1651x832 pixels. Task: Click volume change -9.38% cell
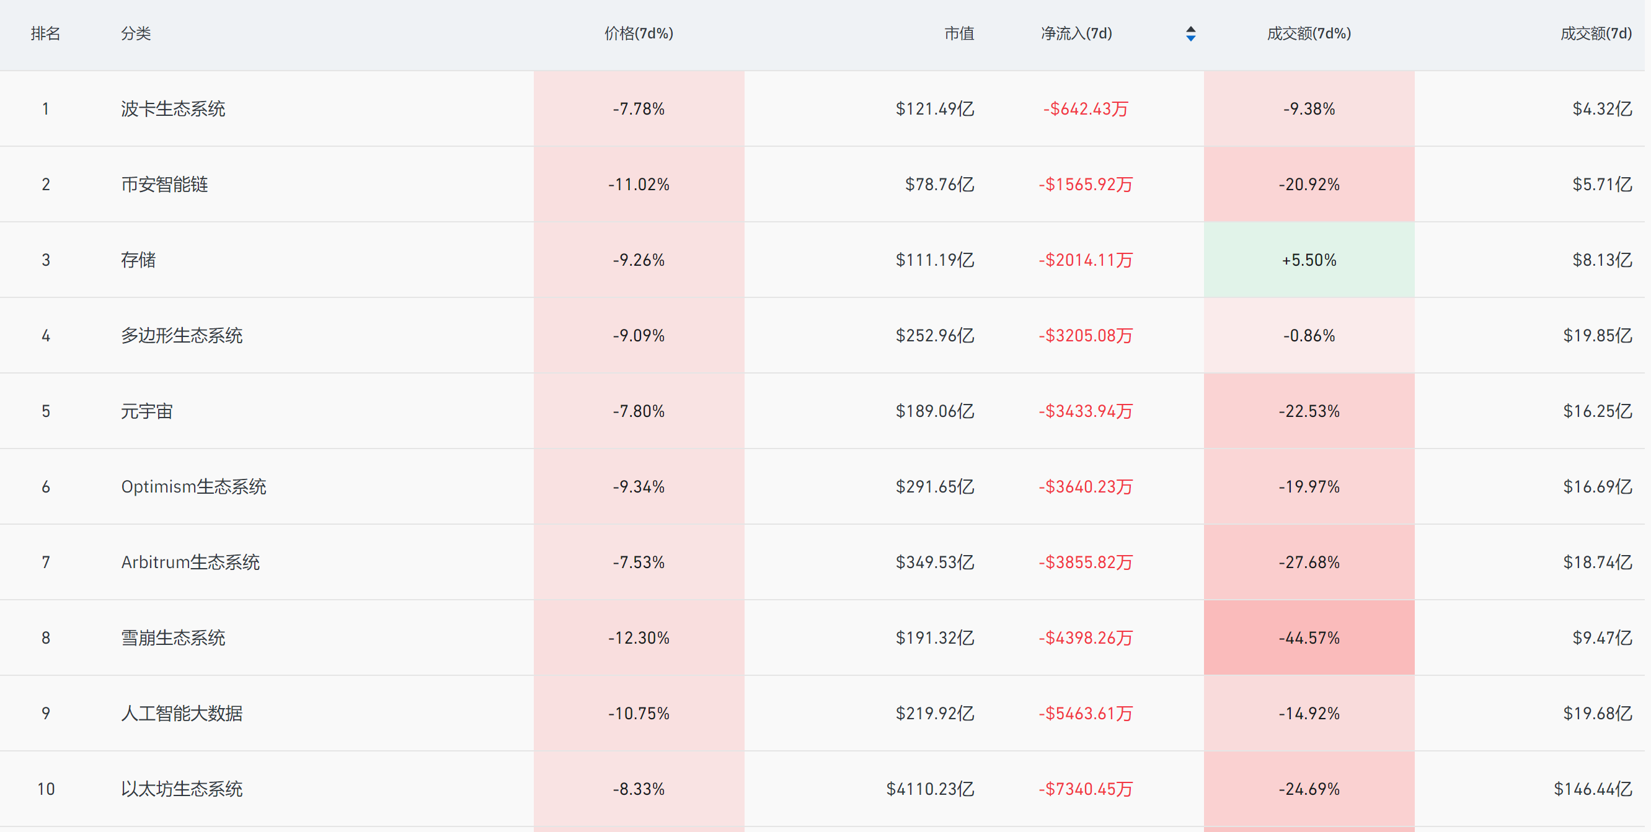click(1309, 109)
